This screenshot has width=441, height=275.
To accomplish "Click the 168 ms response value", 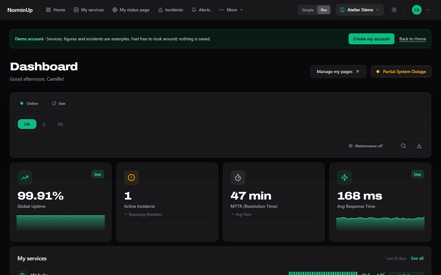I will pyautogui.click(x=360, y=196).
